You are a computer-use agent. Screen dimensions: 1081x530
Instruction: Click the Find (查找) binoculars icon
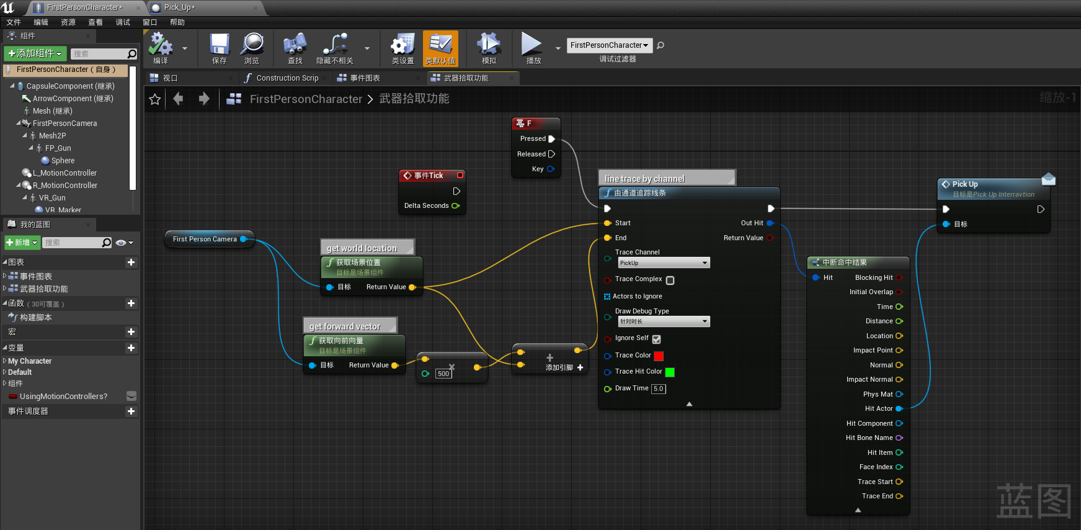click(295, 45)
